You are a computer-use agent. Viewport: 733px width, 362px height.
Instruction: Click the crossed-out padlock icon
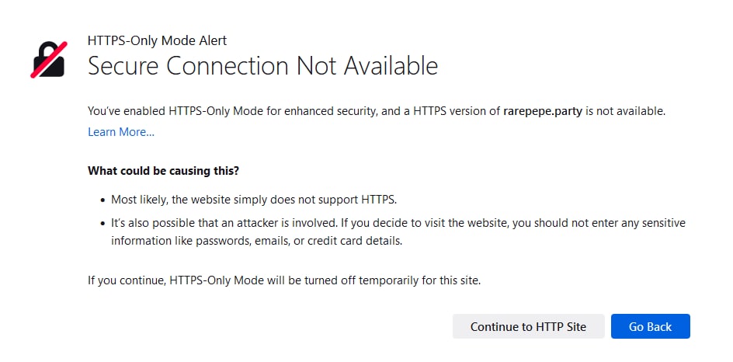pyautogui.click(x=49, y=60)
